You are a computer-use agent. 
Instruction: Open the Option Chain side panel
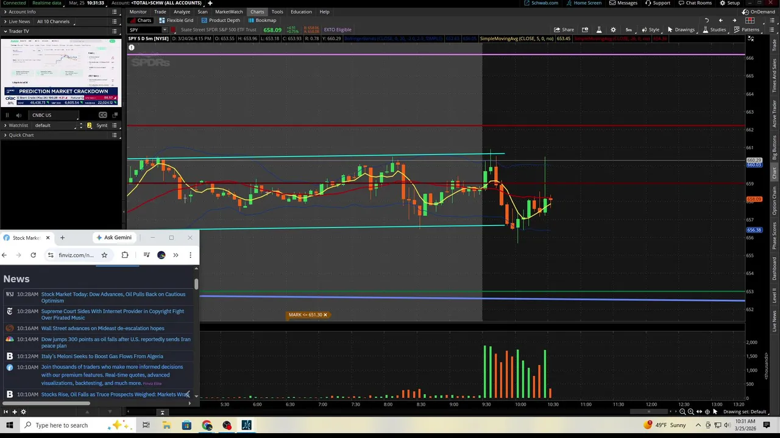click(x=775, y=200)
